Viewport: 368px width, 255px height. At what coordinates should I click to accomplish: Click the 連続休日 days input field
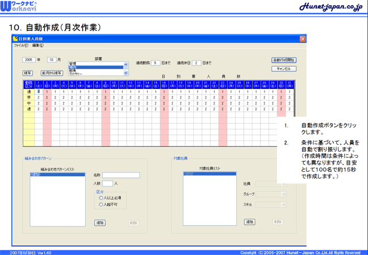point(196,62)
